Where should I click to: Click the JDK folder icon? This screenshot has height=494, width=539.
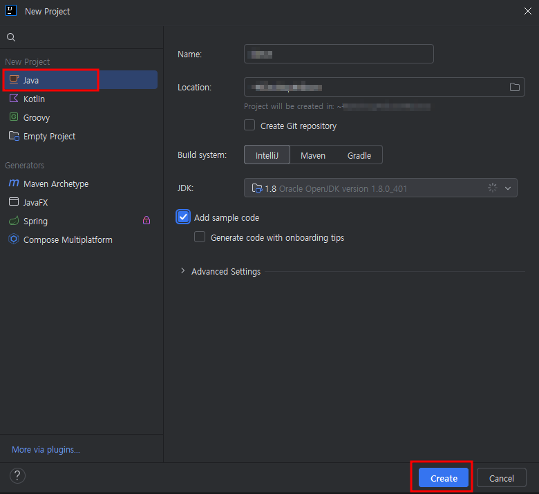pyautogui.click(x=257, y=188)
